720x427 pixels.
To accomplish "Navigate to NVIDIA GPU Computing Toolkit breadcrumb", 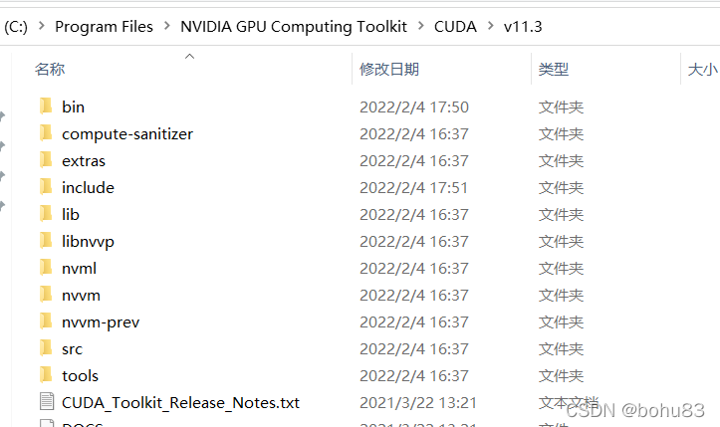I will (294, 27).
